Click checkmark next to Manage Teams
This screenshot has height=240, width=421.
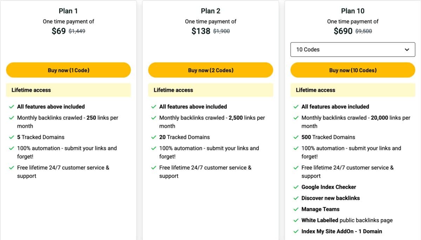tap(296, 209)
